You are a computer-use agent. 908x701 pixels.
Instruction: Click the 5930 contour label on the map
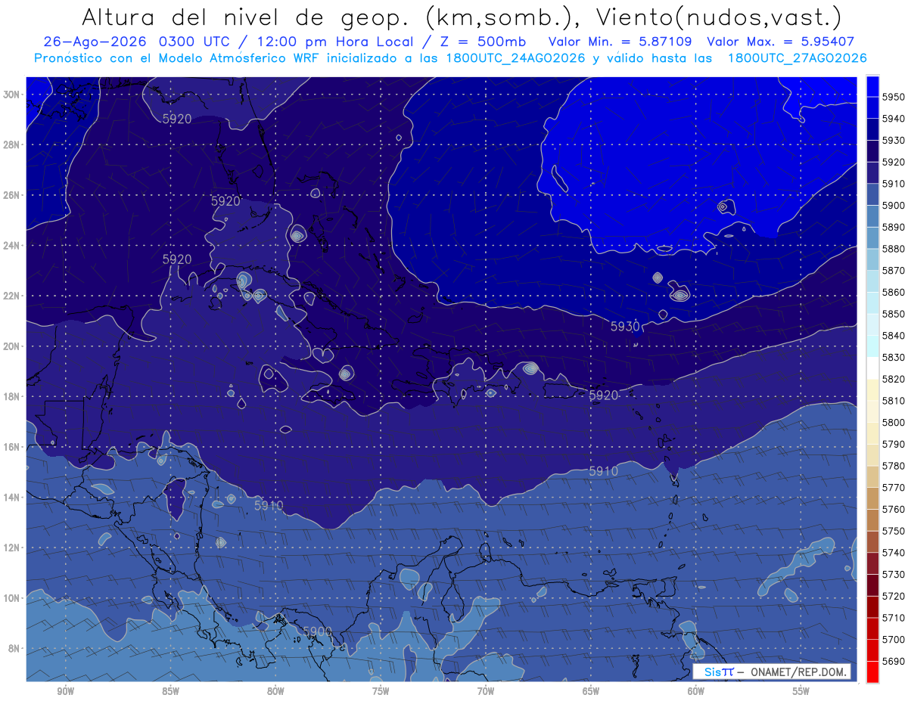pyautogui.click(x=625, y=326)
